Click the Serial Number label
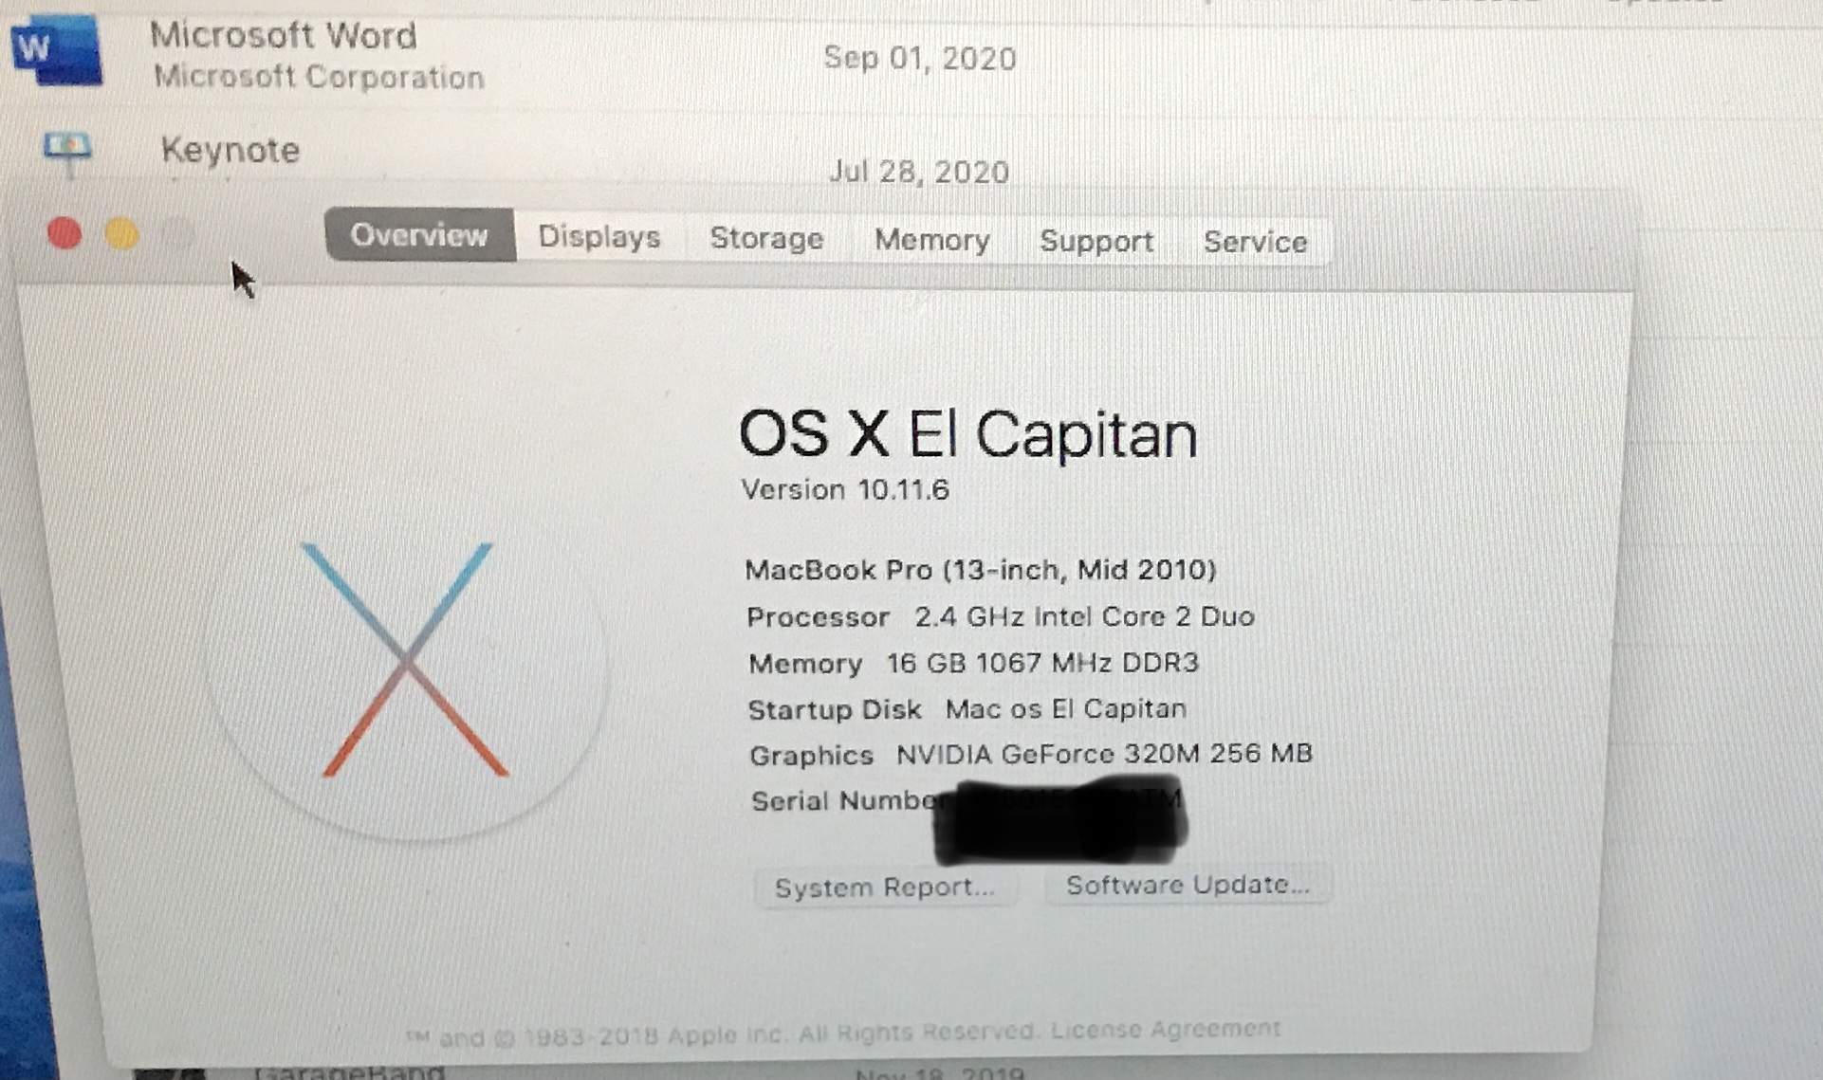This screenshot has width=1823, height=1080. [x=846, y=801]
